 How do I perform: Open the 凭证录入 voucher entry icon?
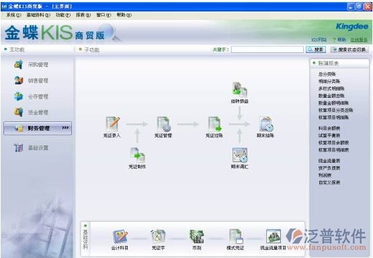112,124
